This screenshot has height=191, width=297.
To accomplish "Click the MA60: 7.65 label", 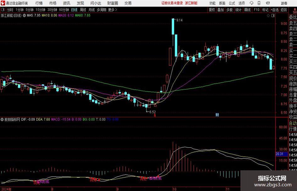I will tap(83, 15).
